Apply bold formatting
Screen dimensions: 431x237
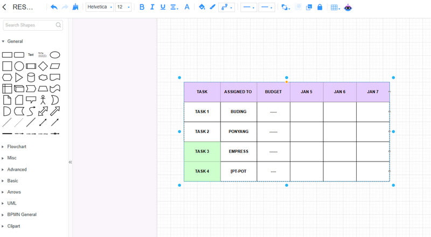[142, 7]
